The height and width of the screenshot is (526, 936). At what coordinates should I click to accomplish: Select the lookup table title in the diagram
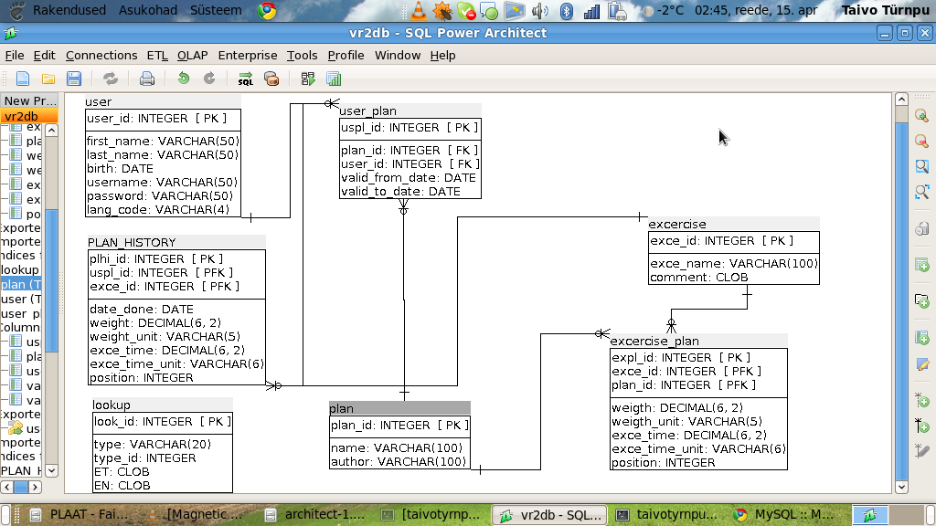163,405
